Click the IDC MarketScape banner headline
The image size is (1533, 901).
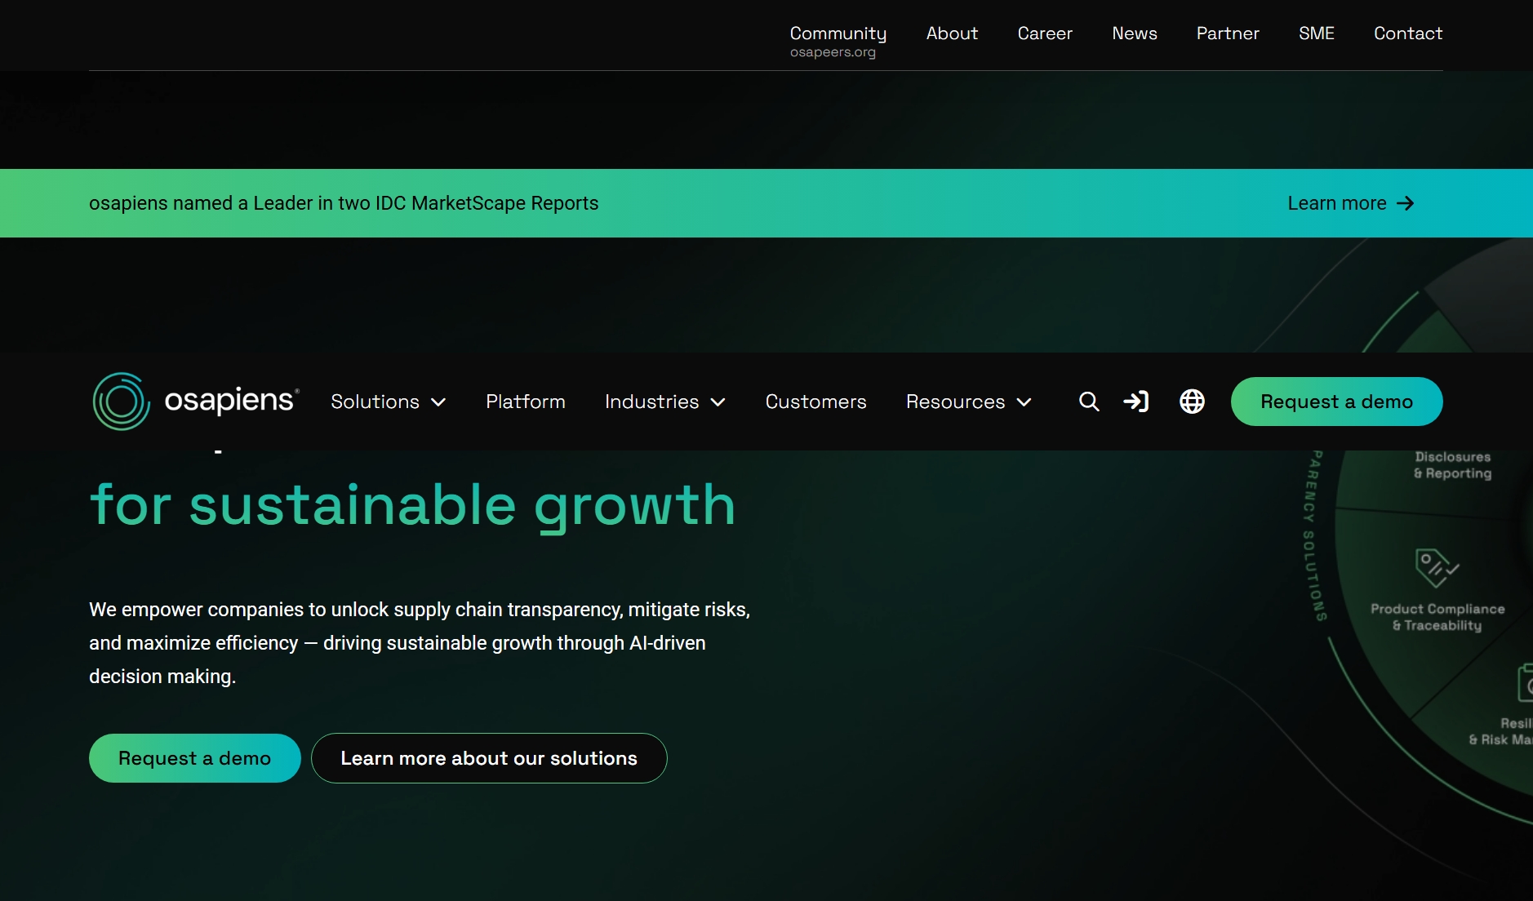point(344,203)
